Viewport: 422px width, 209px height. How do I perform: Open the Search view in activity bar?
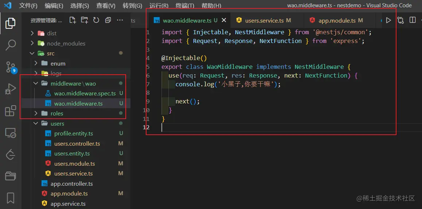pyautogui.click(x=11, y=45)
